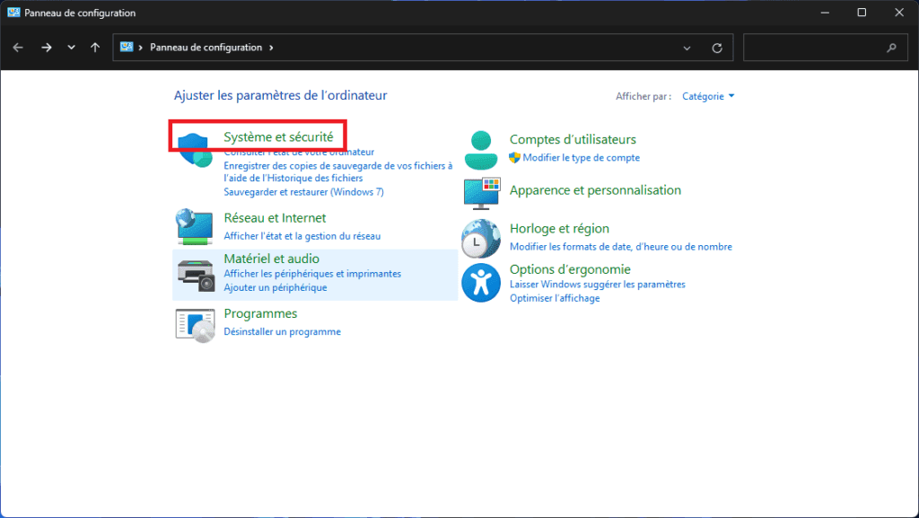This screenshot has width=919, height=518.
Task: Click the Horloge et région clock icon
Action: coord(481,239)
